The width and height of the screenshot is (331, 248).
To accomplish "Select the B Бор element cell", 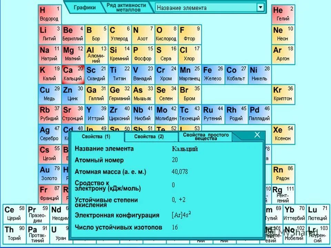I will point(97,34).
